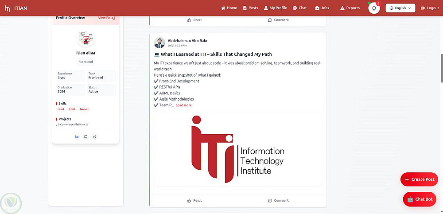Viewport: 443px width, 214px height.
Task: Open the Posts page
Action: pyautogui.click(x=251, y=8)
